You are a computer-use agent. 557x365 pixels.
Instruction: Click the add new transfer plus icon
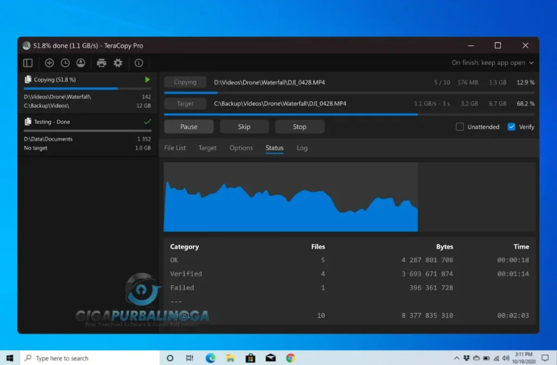(x=49, y=63)
